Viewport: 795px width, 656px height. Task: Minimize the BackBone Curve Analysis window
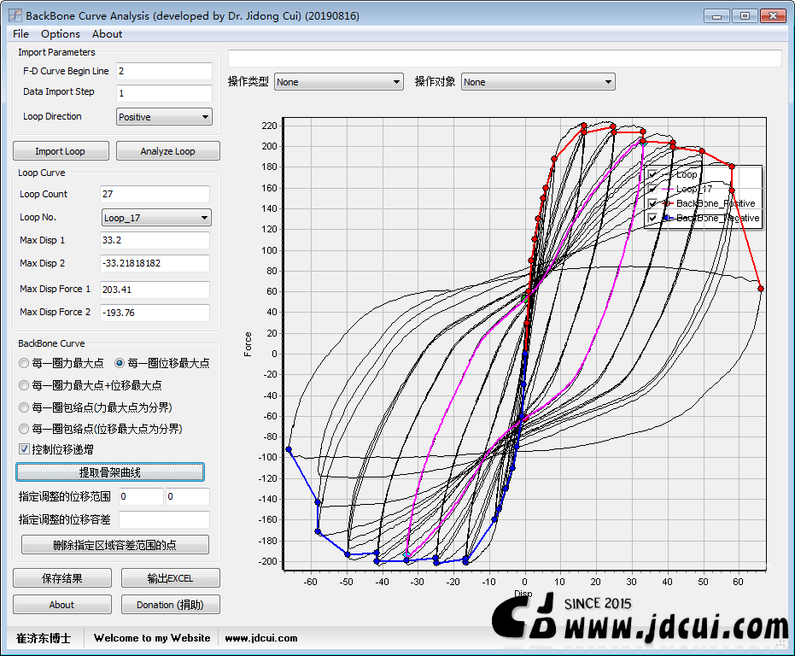pos(716,15)
